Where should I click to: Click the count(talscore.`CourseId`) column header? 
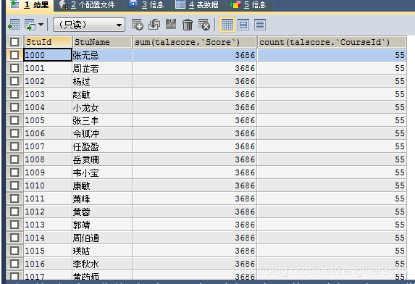pos(332,42)
